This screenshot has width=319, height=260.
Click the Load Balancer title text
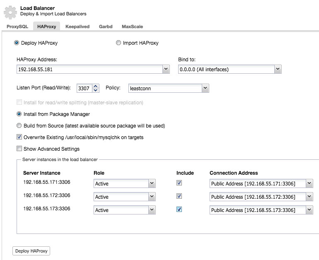pos(37,8)
